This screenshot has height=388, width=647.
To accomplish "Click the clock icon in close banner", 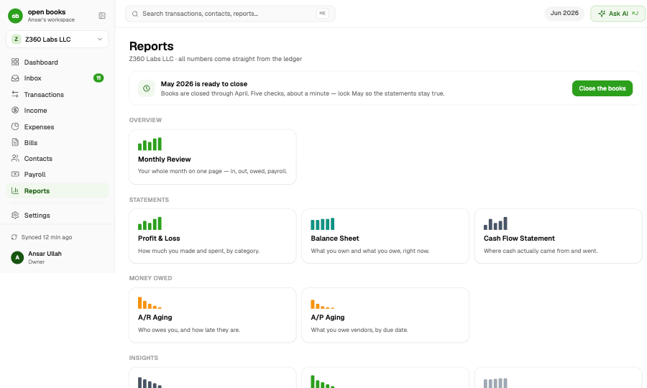I will pyautogui.click(x=147, y=88).
